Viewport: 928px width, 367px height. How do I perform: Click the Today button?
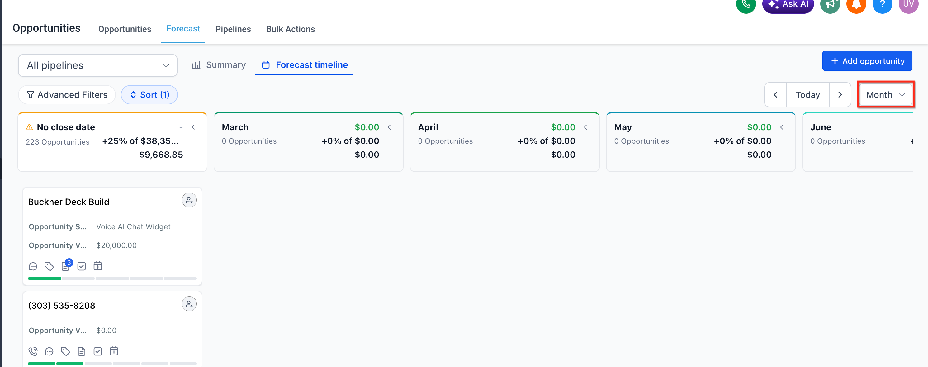[807, 95]
